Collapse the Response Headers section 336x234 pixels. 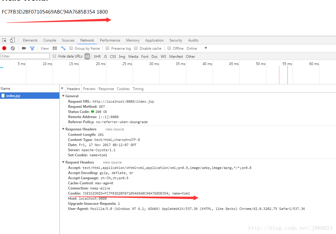coord(63,129)
